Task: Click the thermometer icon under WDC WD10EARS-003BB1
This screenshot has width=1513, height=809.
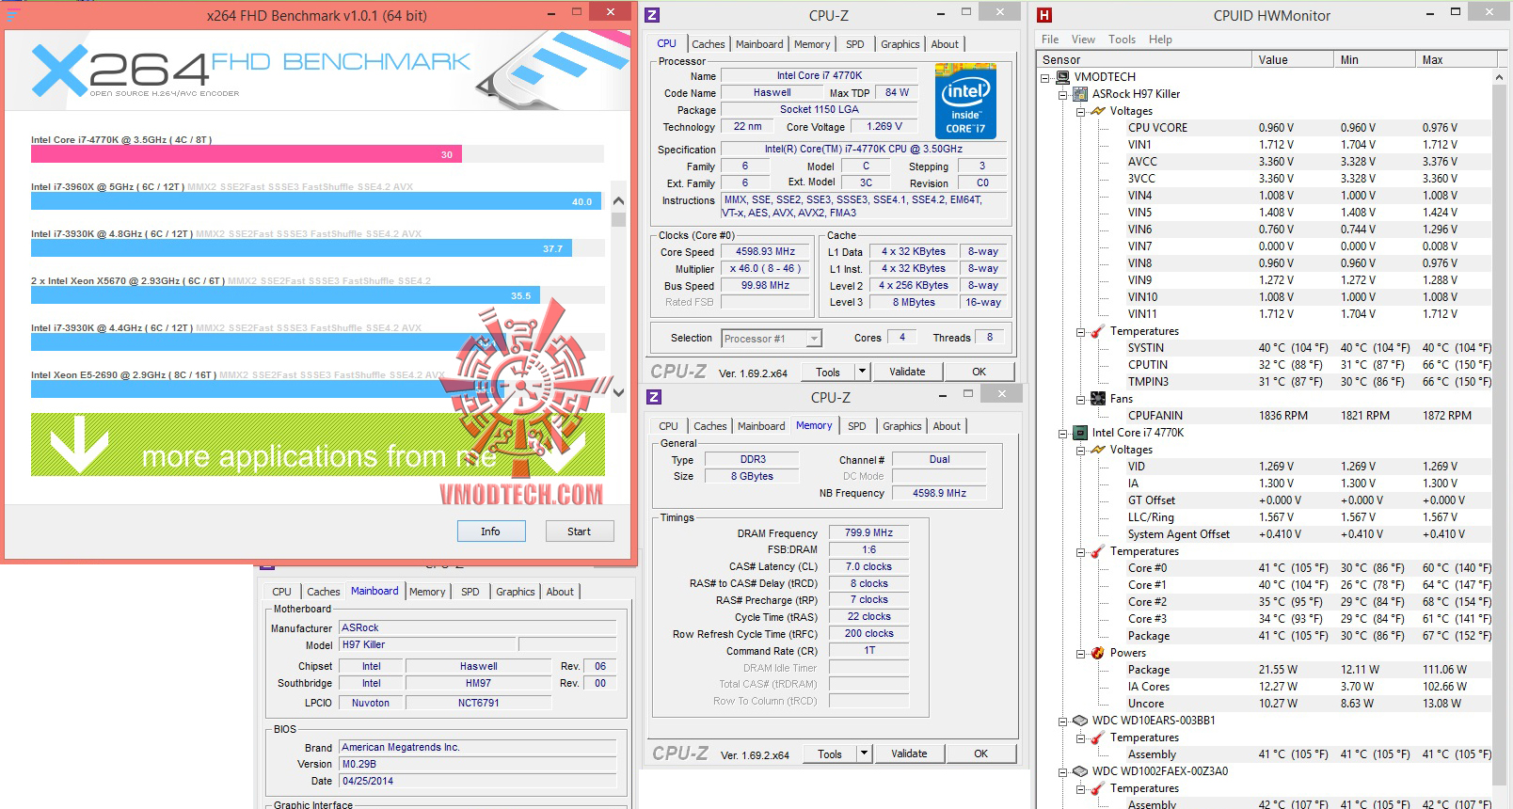Action: pos(1098,738)
